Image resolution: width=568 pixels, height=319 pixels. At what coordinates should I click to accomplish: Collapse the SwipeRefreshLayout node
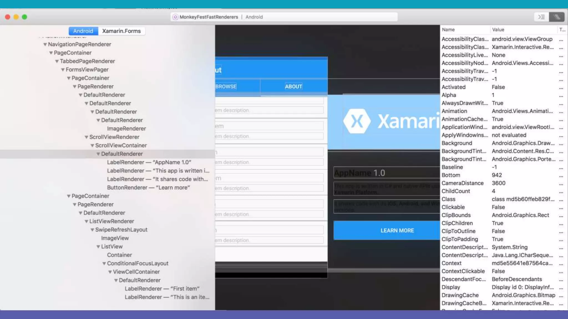[92, 230]
